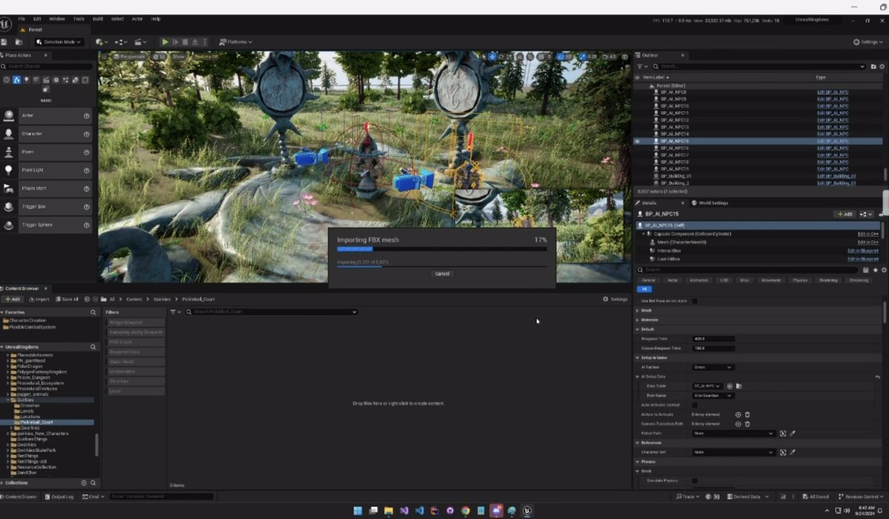
Task: Click the Play button in the main toolbar
Action: [x=165, y=42]
